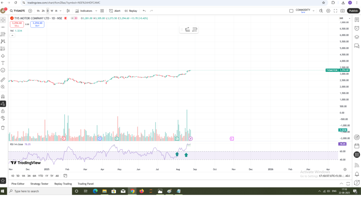The image size is (361, 210).
Task: Open help center question mark icon
Action: (357, 183)
